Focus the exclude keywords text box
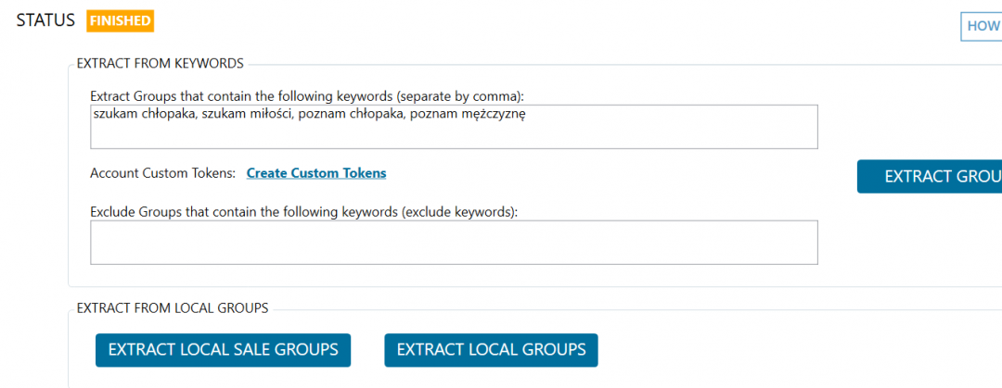 tap(454, 243)
